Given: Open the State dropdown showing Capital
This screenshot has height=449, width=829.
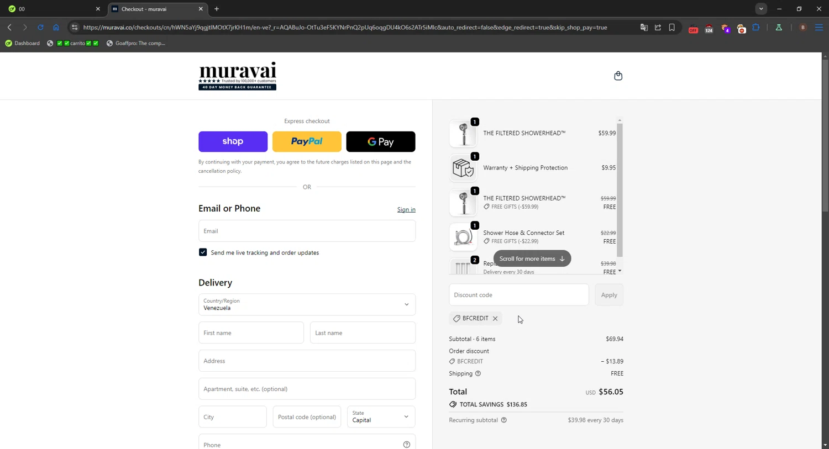Looking at the screenshot, I should (381, 416).
